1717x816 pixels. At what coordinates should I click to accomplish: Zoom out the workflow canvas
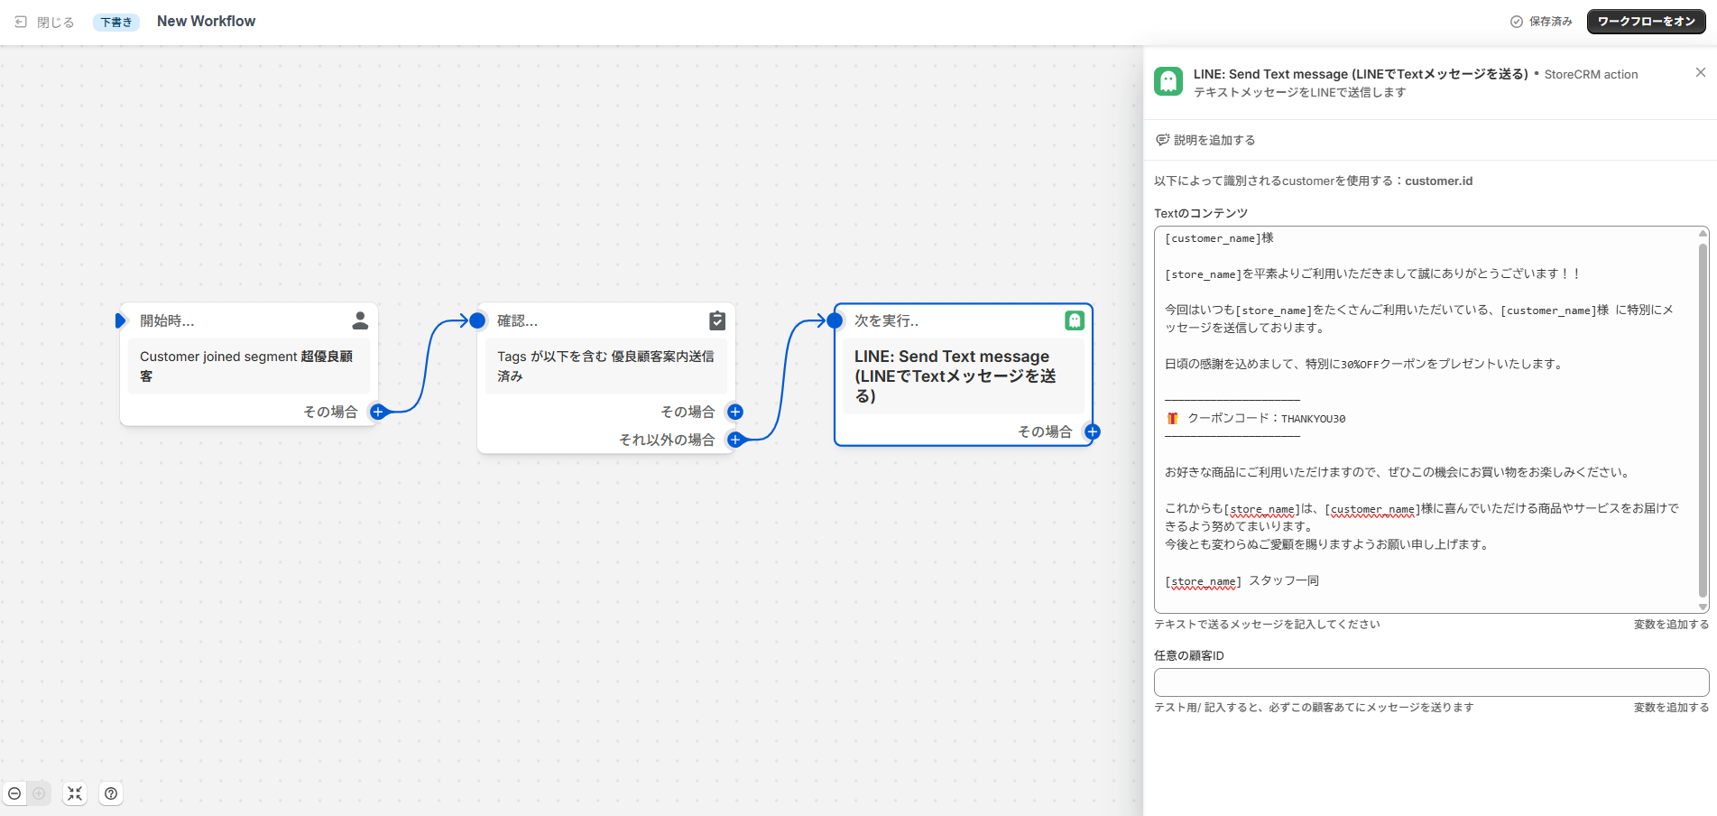click(14, 793)
